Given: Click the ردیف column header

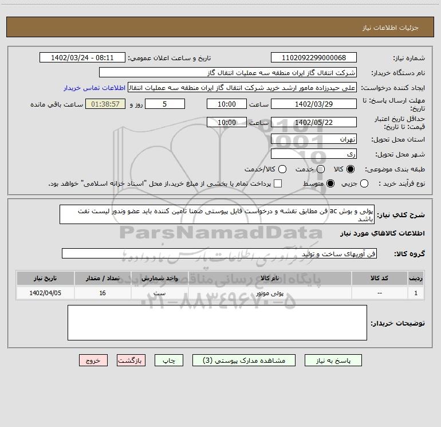Looking at the screenshot, I should (416, 278).
